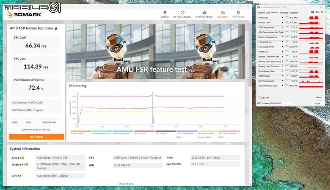Click the GPU Load red history graph
330x190 pixels.
coord(311,52)
